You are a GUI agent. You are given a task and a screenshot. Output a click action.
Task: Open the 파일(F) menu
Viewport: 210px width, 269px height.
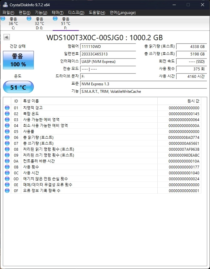tap(8, 12)
